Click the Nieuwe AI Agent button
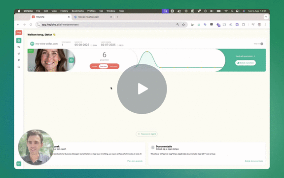Image resolution: width=284 pixels, height=178 pixels. [x=146, y=134]
